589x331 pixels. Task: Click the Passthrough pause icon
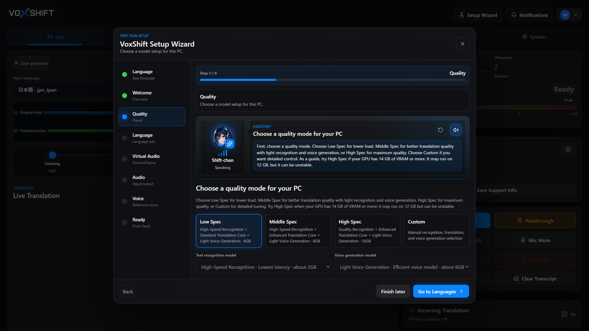coord(519,220)
